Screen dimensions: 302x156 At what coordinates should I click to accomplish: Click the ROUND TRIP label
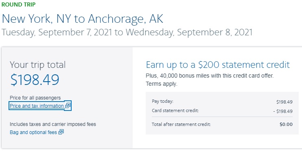point(18,4)
